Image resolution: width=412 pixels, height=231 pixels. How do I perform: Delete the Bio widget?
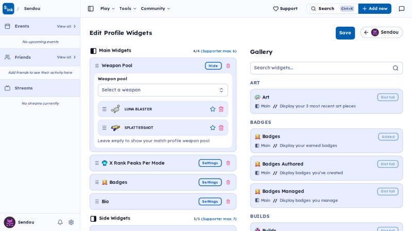[228, 202]
